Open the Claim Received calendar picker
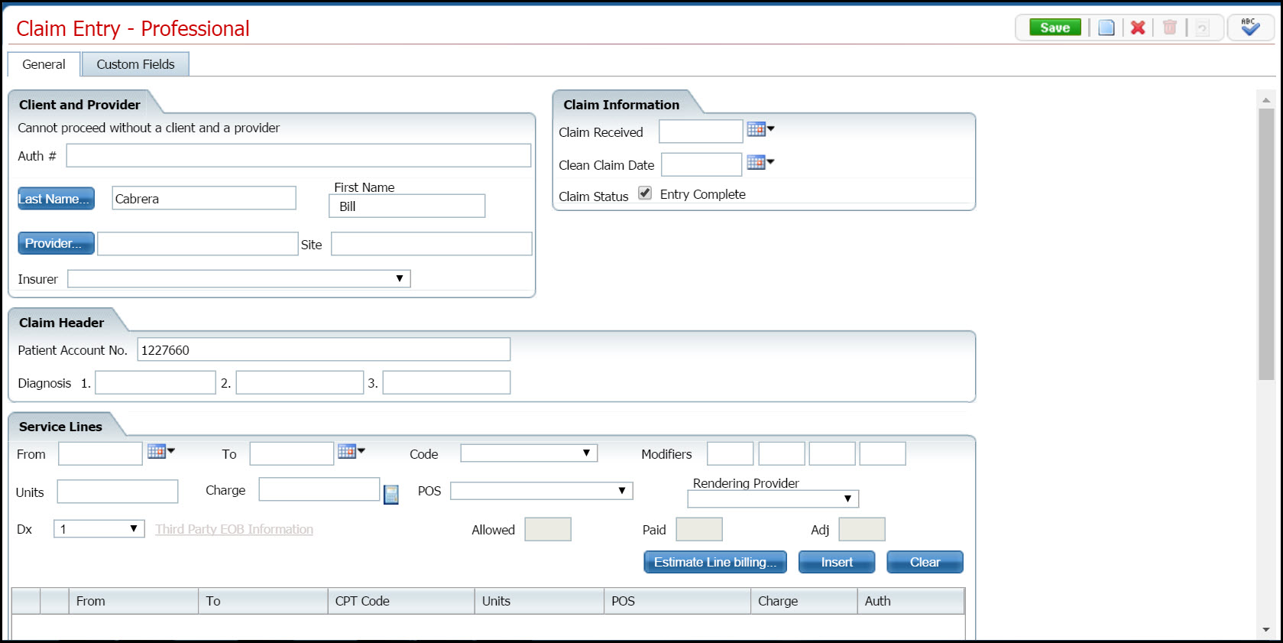1283x643 pixels. (760, 129)
